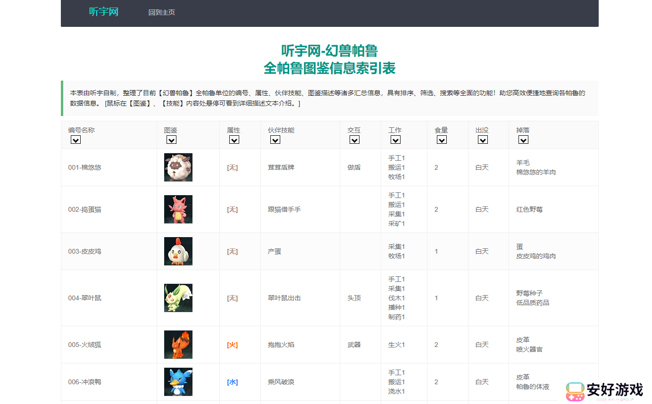Open the 伙伴技能 column filter dropdown
The image size is (652, 404).
point(275,140)
